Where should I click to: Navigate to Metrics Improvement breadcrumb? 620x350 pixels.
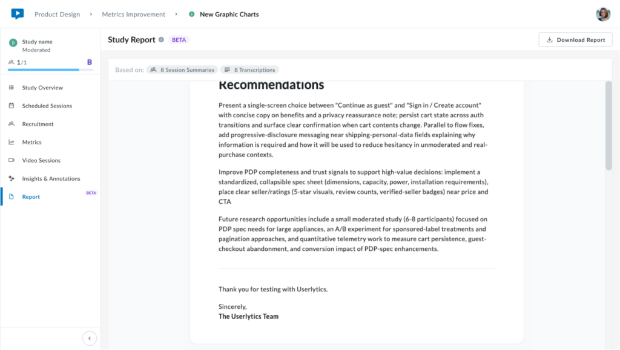point(134,14)
